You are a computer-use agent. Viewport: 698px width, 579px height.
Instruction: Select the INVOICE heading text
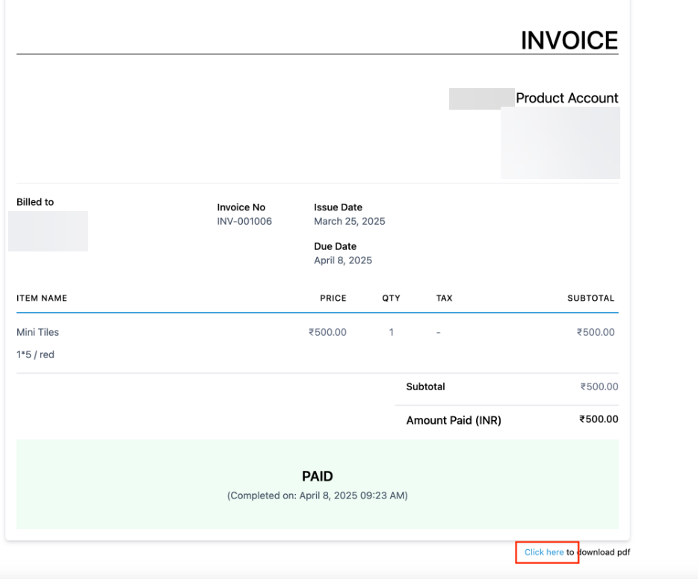pyautogui.click(x=569, y=40)
